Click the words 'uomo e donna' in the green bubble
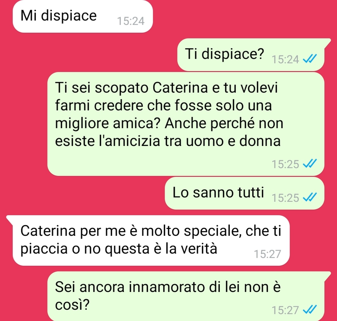Image resolution: width=337 pixels, height=321 pixels. (x=233, y=141)
